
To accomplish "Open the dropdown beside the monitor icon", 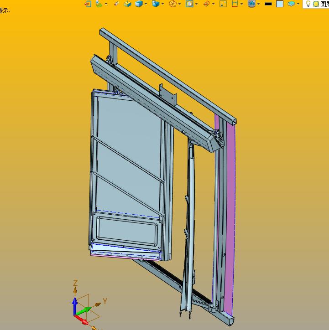I will [258, 4].
